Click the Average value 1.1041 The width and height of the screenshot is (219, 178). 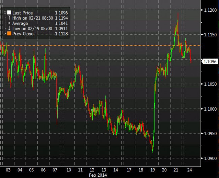pos(61,23)
